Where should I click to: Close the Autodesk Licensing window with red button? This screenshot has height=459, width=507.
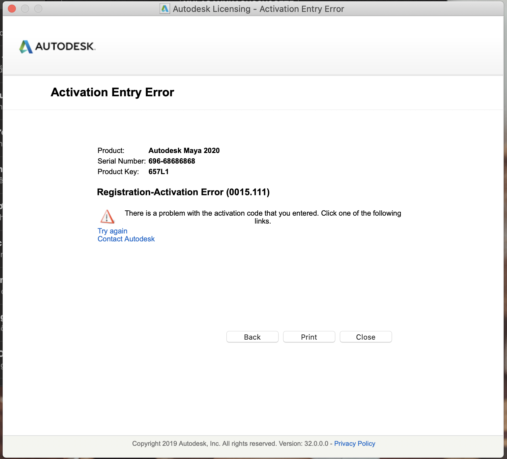click(12, 9)
